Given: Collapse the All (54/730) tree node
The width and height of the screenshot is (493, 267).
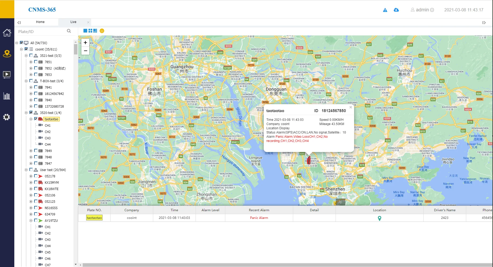Looking at the screenshot, I should click(x=16, y=43).
